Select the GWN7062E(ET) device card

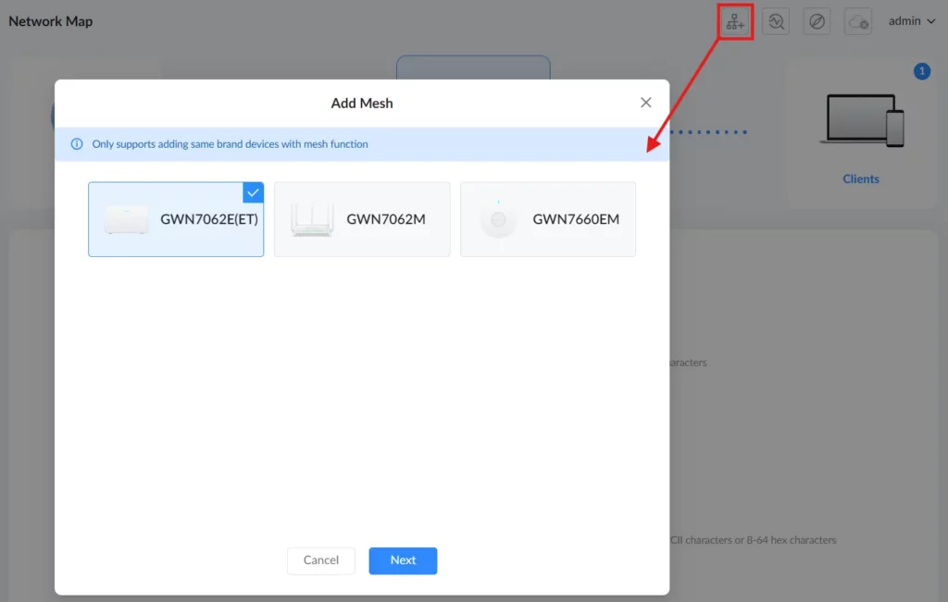176,219
